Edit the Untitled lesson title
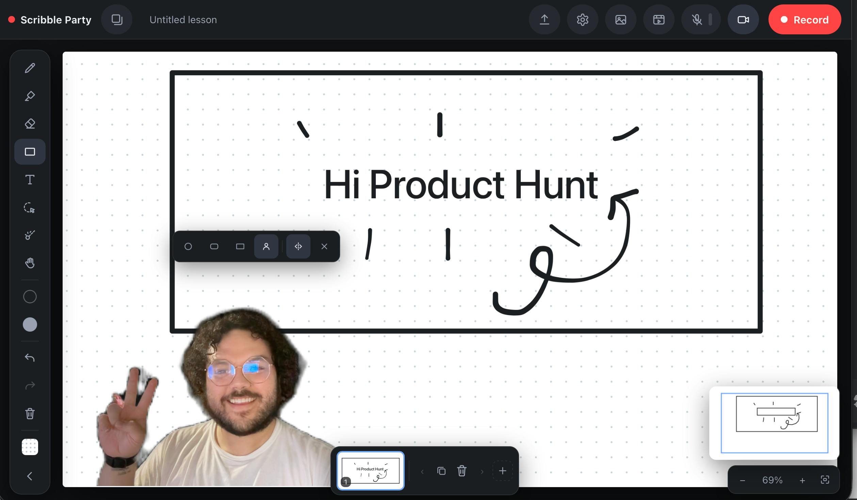 183,20
